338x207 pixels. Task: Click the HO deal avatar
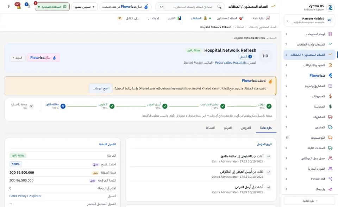click(265, 56)
